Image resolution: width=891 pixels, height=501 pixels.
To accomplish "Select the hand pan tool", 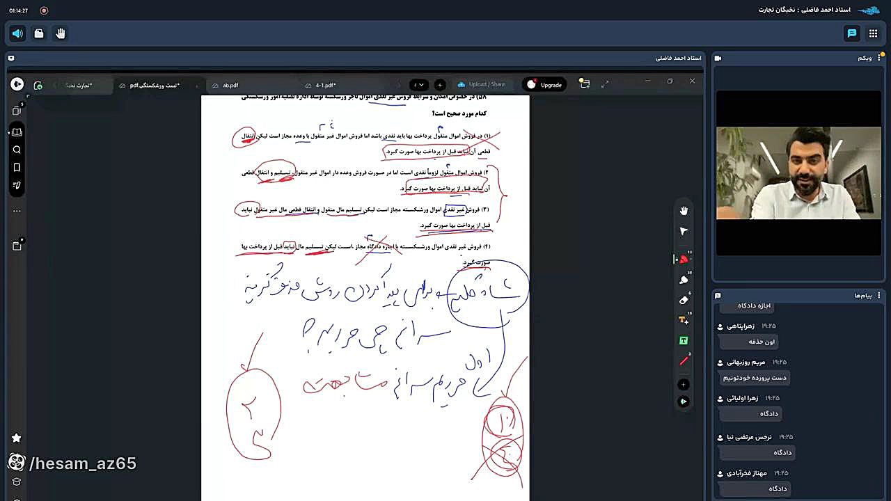I will click(684, 211).
